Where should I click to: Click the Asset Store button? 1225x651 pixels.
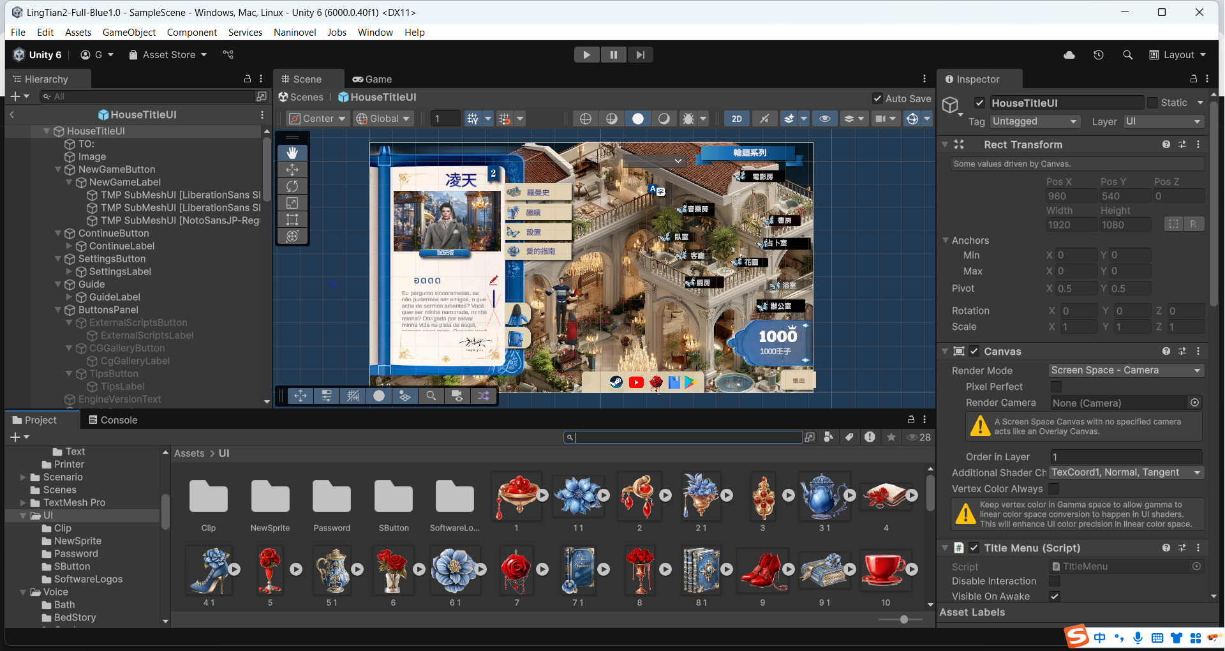(168, 55)
